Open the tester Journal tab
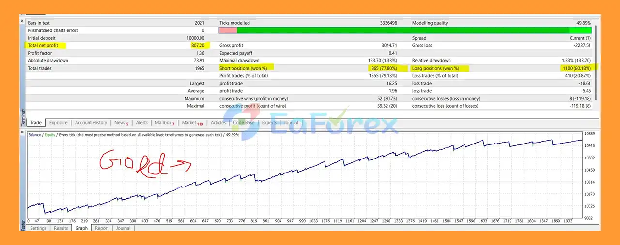 pyautogui.click(x=123, y=228)
